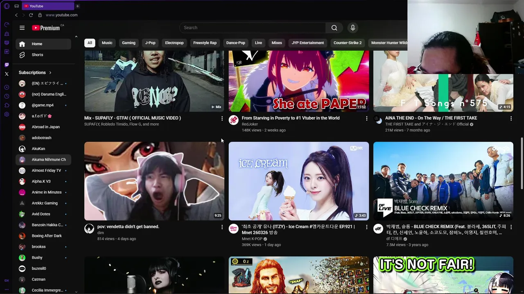
Task: Open GX Cleaner broom sidebar icon
Action: point(7,34)
